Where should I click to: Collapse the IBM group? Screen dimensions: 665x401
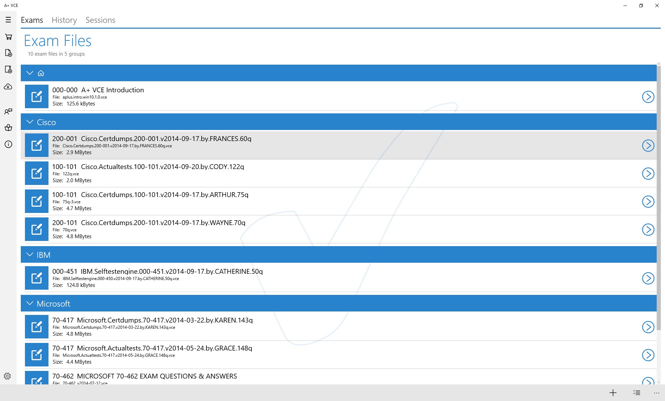(30, 255)
